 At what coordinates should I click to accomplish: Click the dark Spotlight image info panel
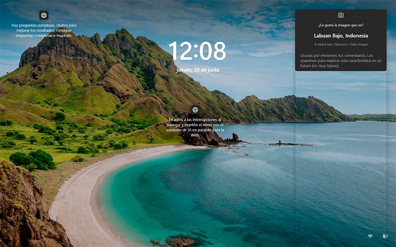pyautogui.click(x=341, y=40)
